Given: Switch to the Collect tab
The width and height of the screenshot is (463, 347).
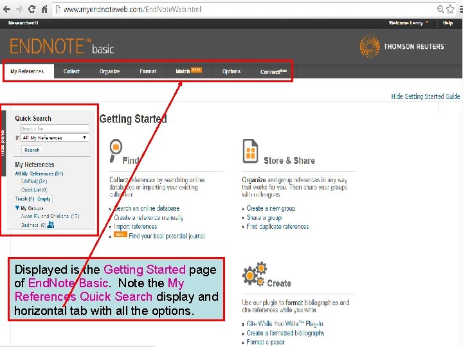Looking at the screenshot, I should pyautogui.click(x=71, y=71).
